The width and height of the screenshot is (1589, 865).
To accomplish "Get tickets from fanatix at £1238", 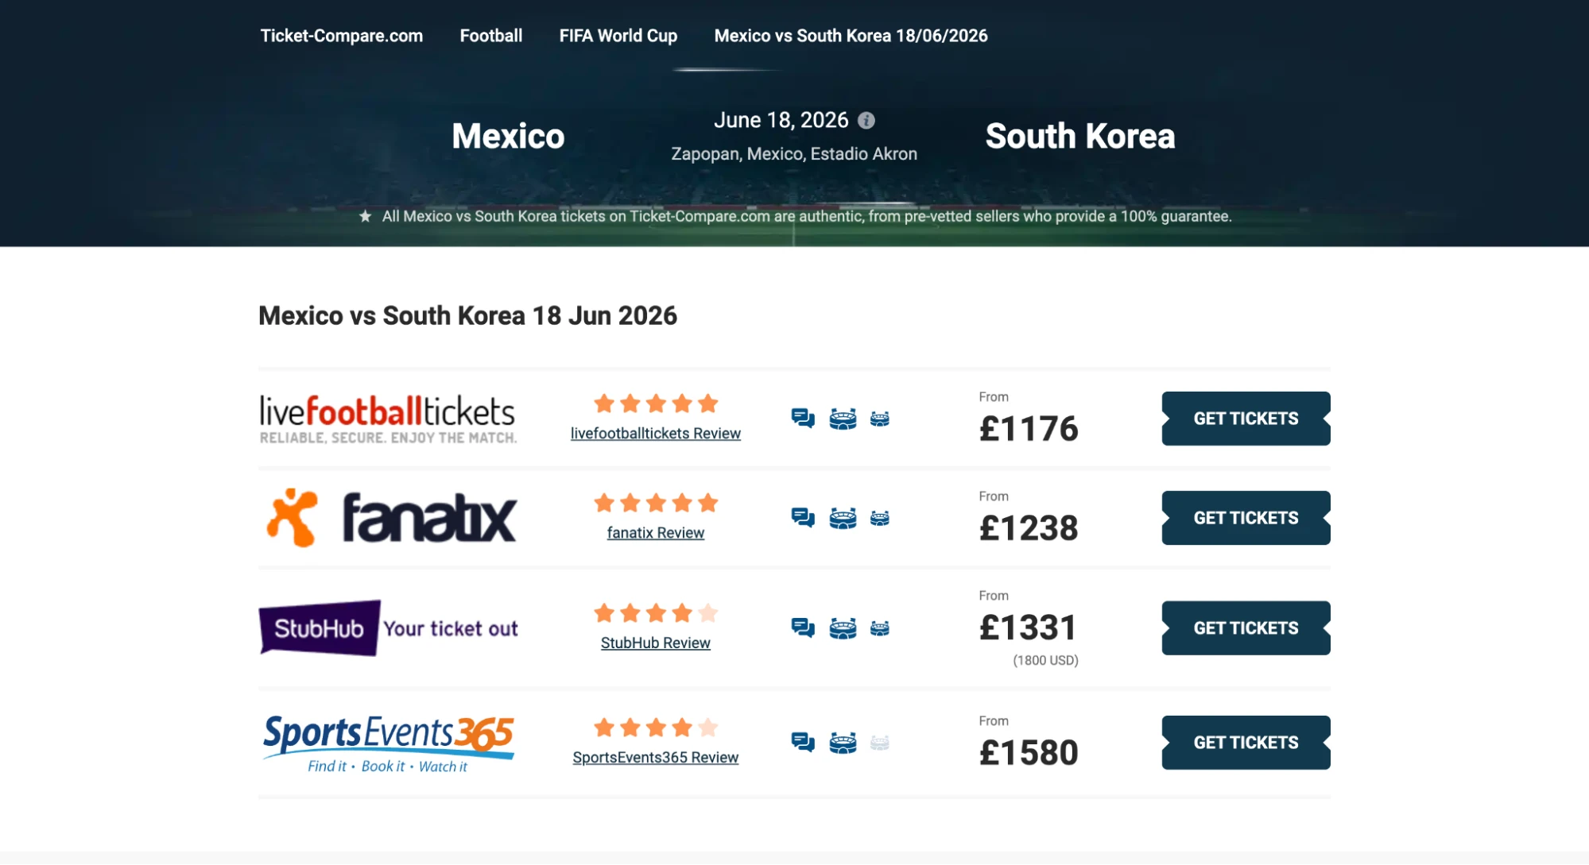I will coord(1246,518).
